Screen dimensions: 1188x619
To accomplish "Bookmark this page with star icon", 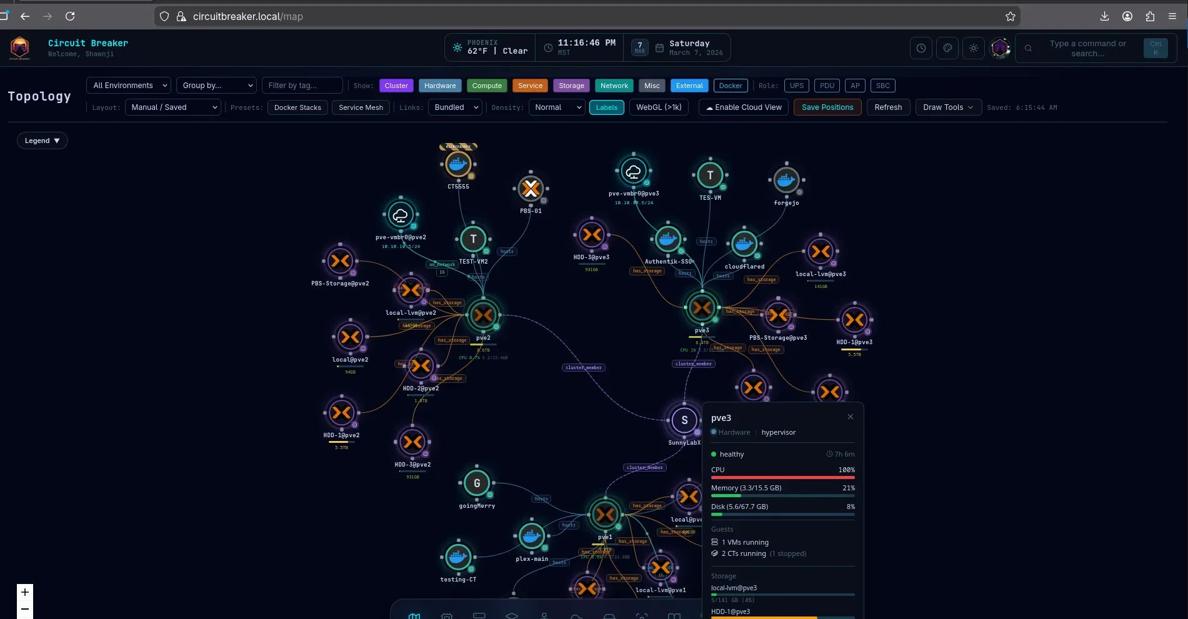I will [x=1010, y=16].
